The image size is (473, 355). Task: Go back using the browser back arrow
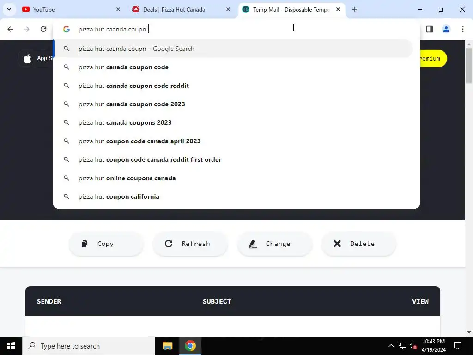pos(10,29)
